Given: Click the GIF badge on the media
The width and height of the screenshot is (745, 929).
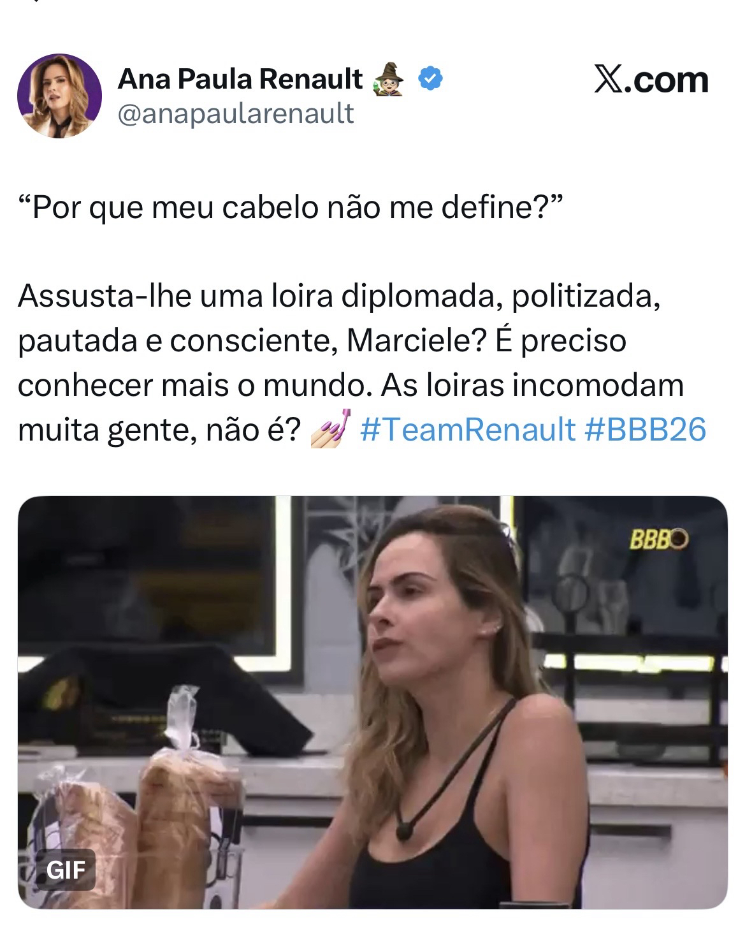Looking at the screenshot, I should [x=65, y=870].
